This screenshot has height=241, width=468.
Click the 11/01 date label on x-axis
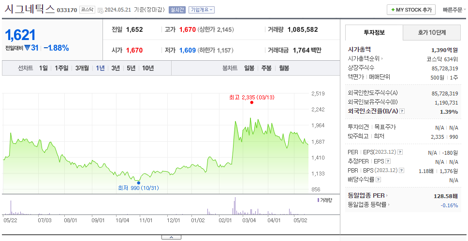[x=146, y=220]
